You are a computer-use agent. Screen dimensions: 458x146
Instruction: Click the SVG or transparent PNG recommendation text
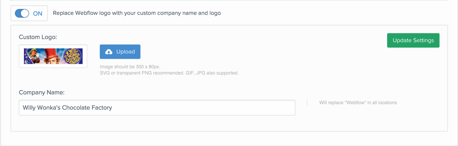coord(169,73)
